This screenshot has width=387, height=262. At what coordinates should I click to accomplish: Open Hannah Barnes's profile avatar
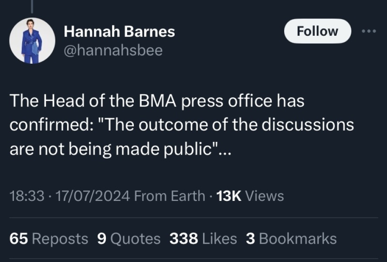[32, 40]
